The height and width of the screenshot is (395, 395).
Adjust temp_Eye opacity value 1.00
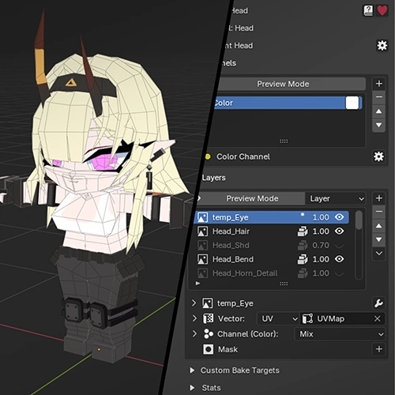point(321,217)
